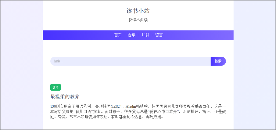Click the dot separator between 加群 and 留言
Image resolution: width=276 pixels, height=130 pixels.
152,35
